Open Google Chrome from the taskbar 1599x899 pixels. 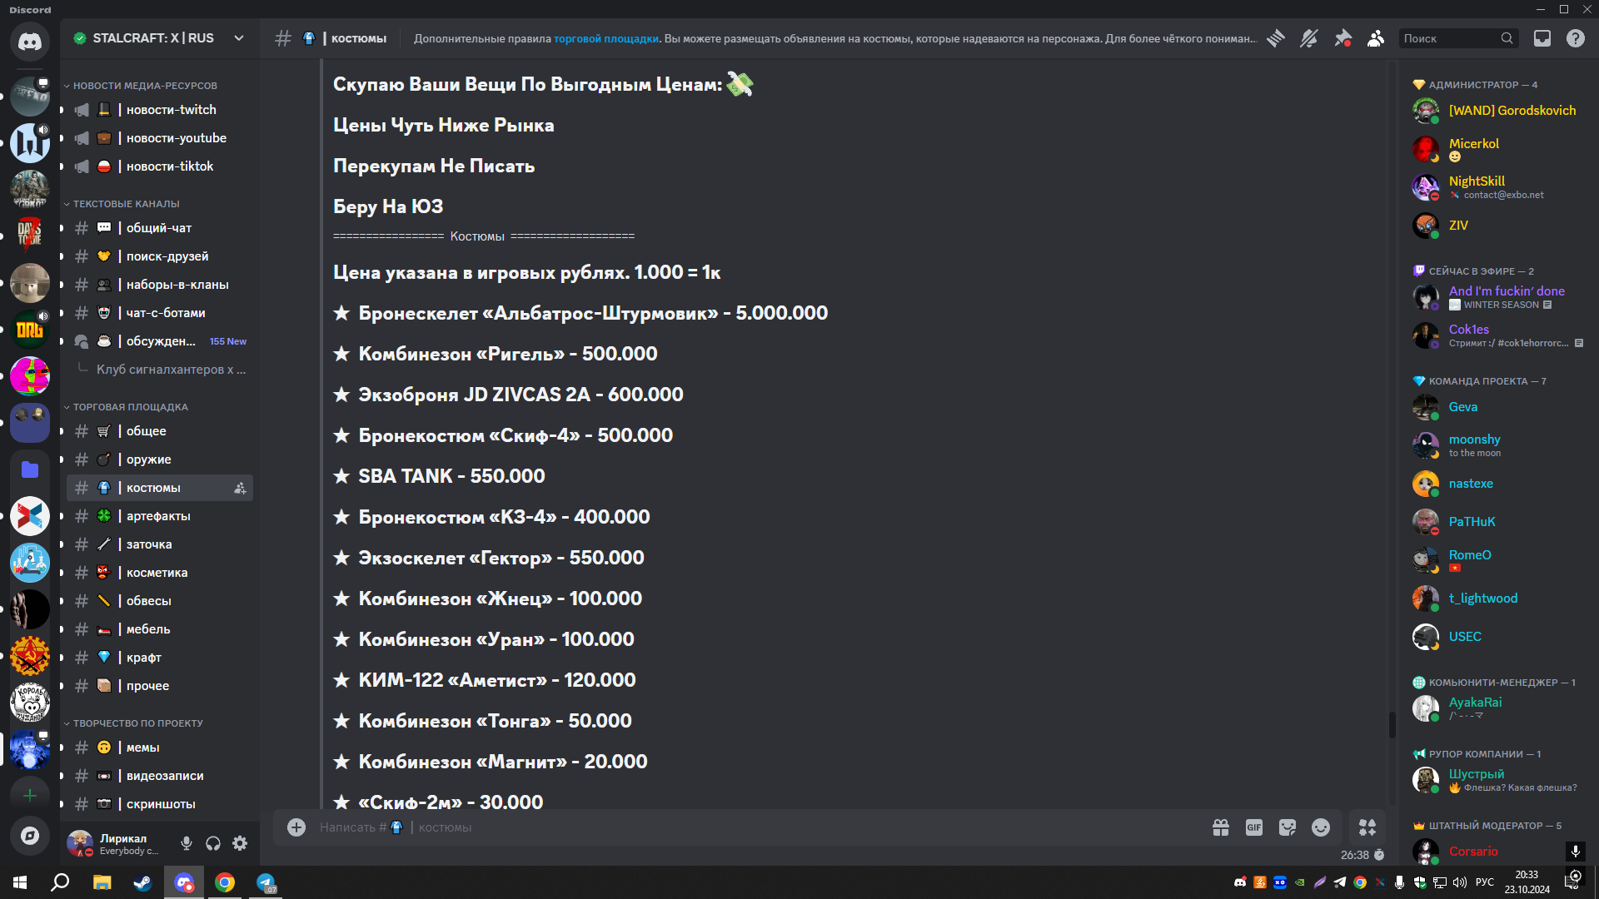coord(224,882)
